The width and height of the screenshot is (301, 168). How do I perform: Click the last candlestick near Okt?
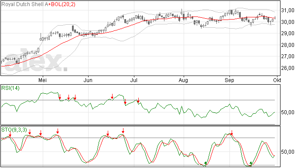275,18
